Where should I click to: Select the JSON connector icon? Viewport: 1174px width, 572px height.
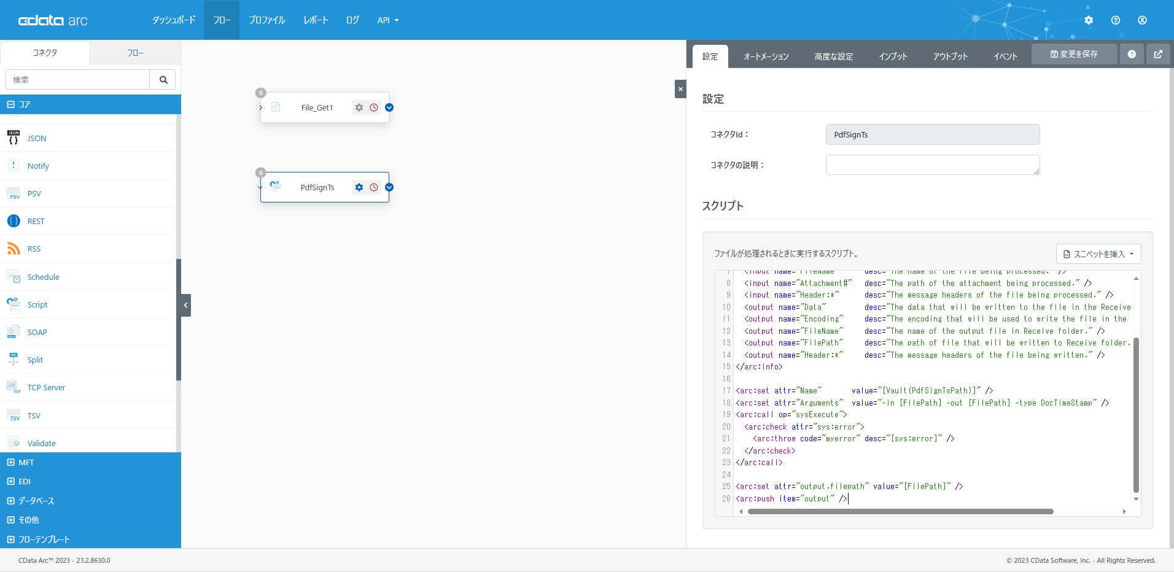[x=14, y=138]
